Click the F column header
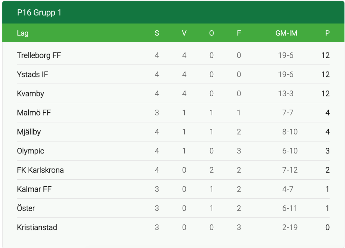 pos(239,33)
